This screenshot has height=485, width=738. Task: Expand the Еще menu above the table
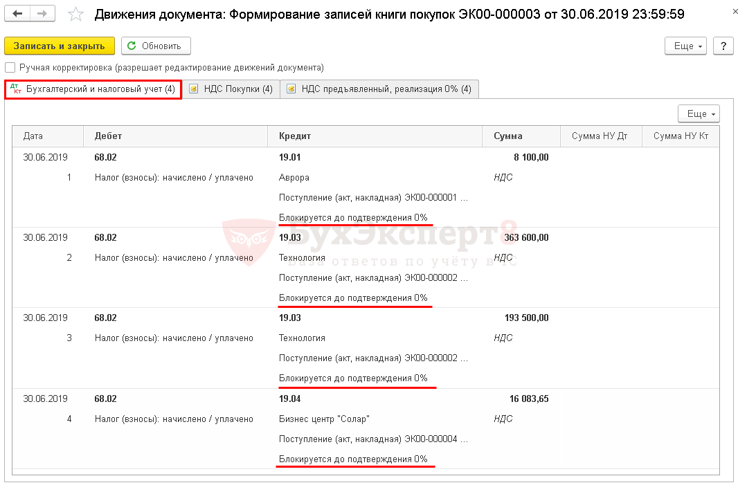click(699, 113)
